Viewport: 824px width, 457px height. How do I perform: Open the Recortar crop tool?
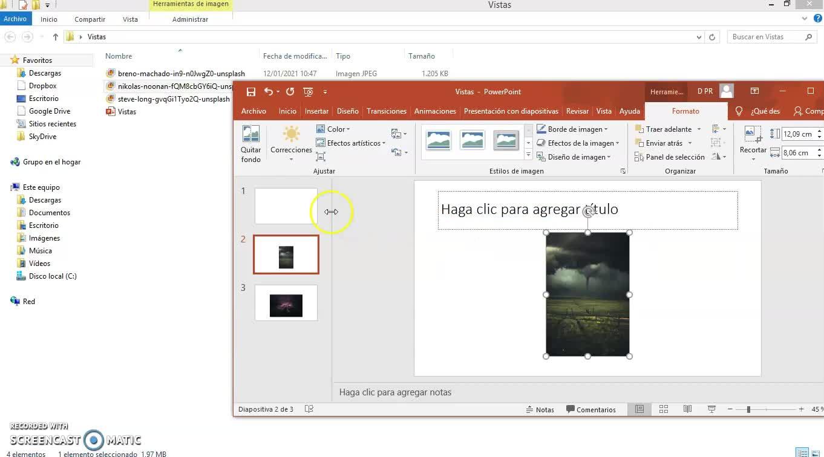[x=753, y=144]
